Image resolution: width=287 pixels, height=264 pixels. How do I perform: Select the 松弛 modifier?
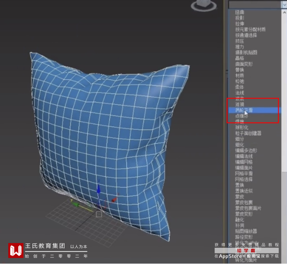click(240, 81)
